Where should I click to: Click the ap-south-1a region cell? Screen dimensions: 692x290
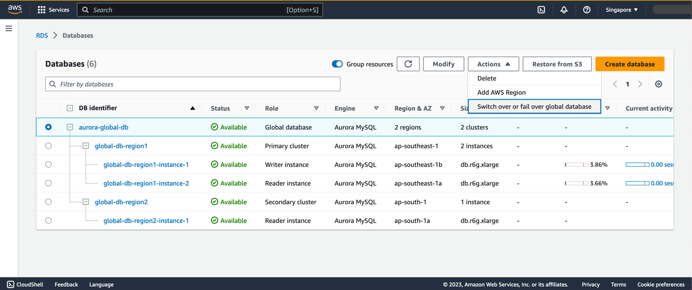coord(412,220)
